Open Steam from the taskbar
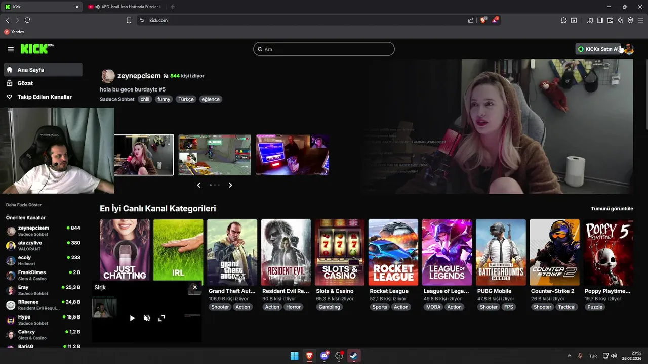The width and height of the screenshot is (648, 364). [x=354, y=356]
